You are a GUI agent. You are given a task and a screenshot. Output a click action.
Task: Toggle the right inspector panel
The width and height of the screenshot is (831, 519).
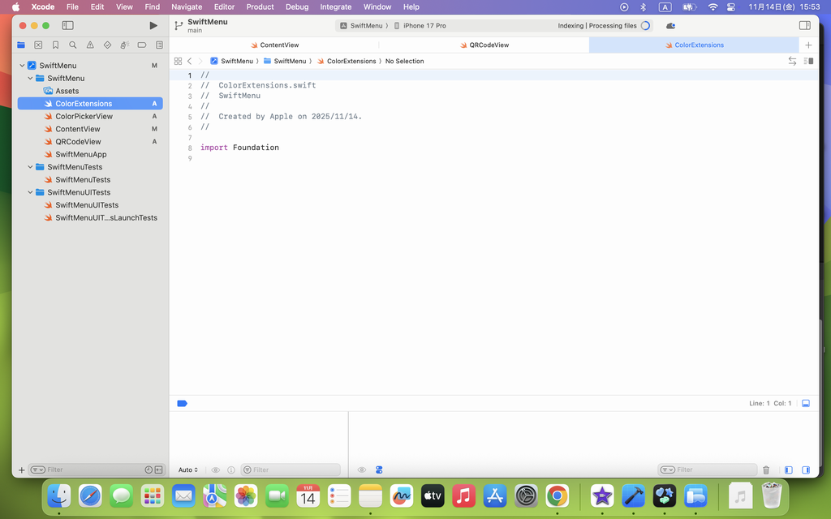coord(805,26)
